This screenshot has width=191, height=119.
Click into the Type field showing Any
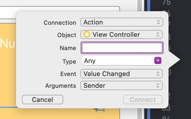coord(118,61)
